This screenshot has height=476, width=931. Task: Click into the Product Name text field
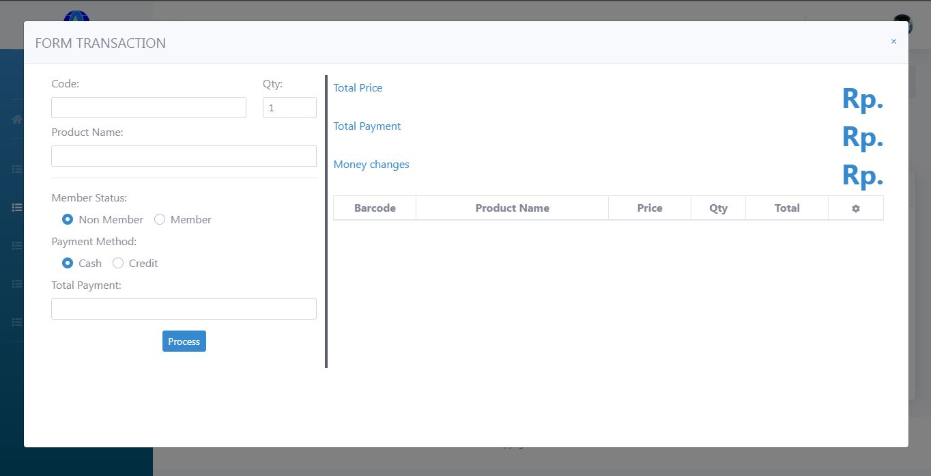[184, 156]
